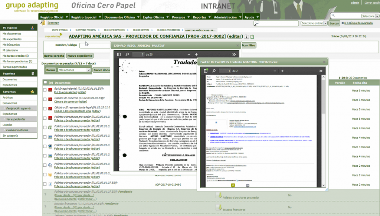Close the EJEMPLO_RESOL_JUDICIAL_MULTI.tif popup
Viewport: 380px width, 216px height.
(237, 46)
